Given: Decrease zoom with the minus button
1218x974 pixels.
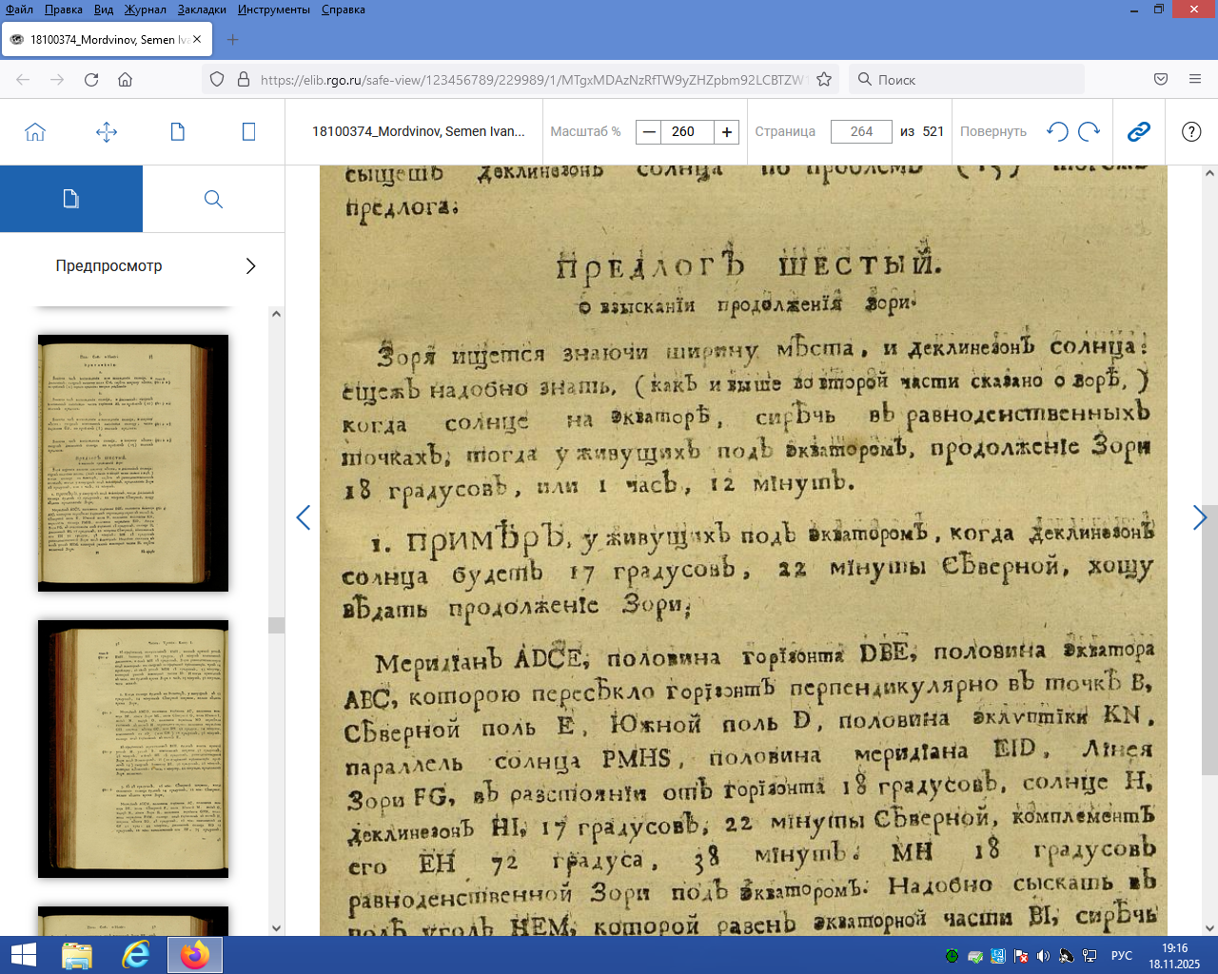Looking at the screenshot, I should click(649, 132).
